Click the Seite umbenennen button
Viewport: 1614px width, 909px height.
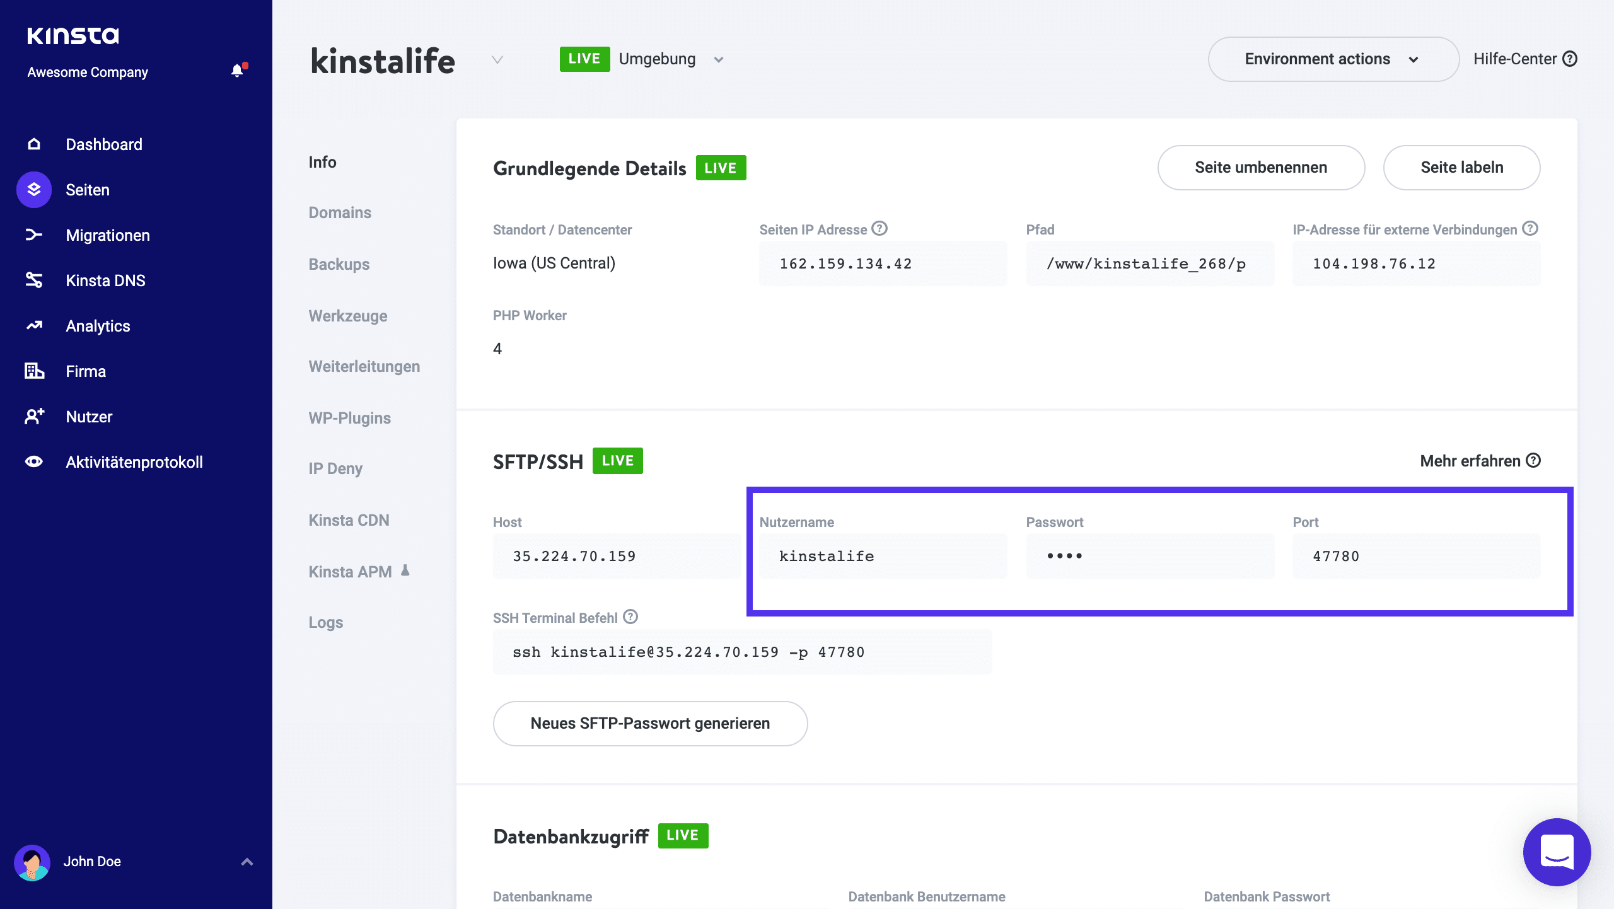tap(1260, 168)
